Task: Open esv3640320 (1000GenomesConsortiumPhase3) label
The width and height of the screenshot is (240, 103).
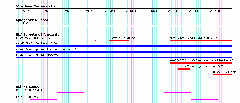Action: click(x=202, y=60)
